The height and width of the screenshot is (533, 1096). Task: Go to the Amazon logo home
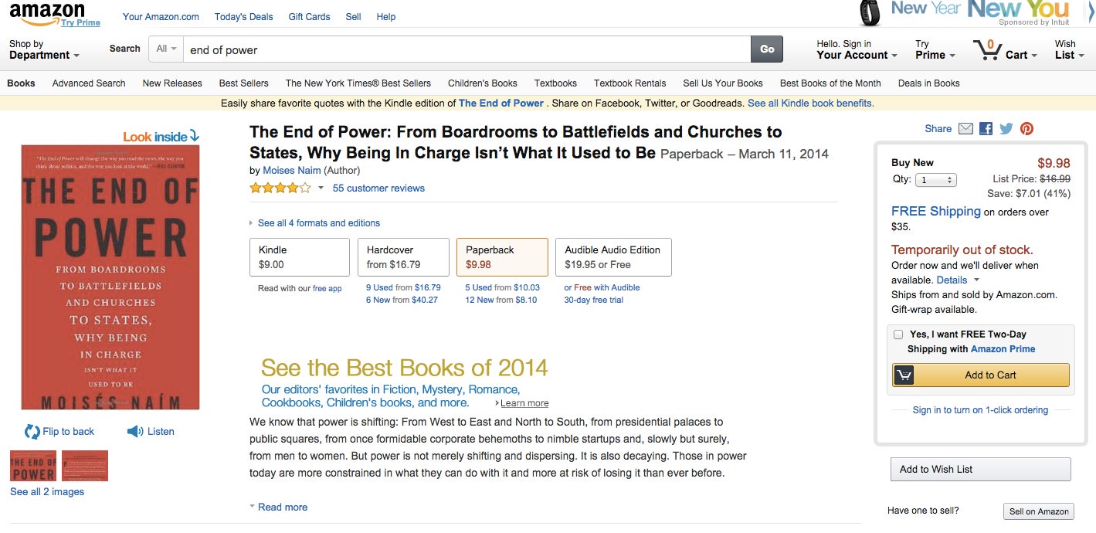coord(47,13)
